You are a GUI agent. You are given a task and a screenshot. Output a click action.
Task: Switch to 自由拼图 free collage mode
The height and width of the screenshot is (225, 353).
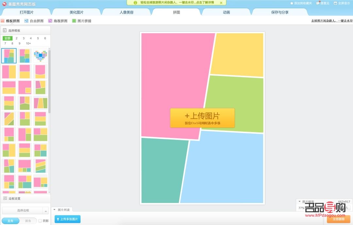pyautogui.click(x=34, y=20)
